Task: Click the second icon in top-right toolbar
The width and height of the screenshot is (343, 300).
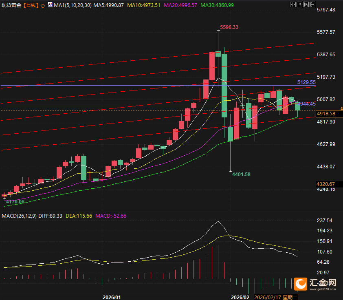Action: coord(299,5)
